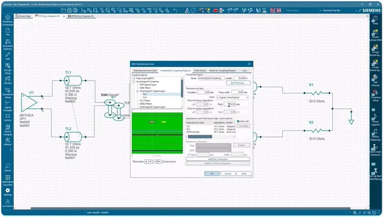This screenshot has width=383, height=217.
Task: Open the Application Launcher
Action: pyautogui.click(x=7, y=180)
